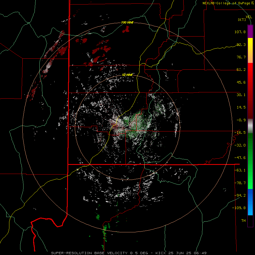Click the 100 NMI range ring label

click(127, 22)
